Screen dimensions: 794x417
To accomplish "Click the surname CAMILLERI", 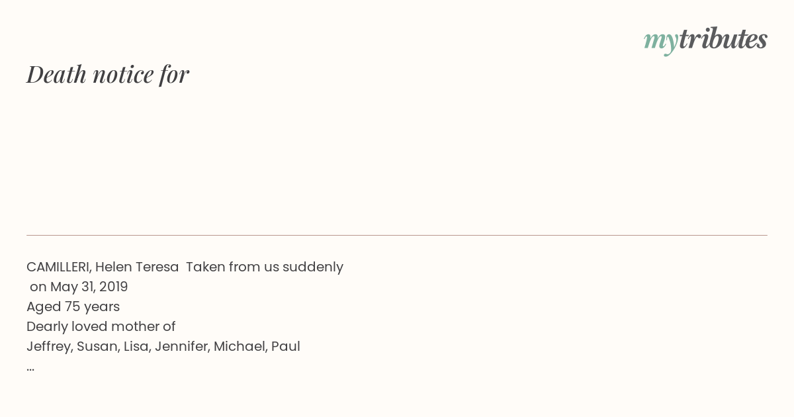I will (59, 267).
